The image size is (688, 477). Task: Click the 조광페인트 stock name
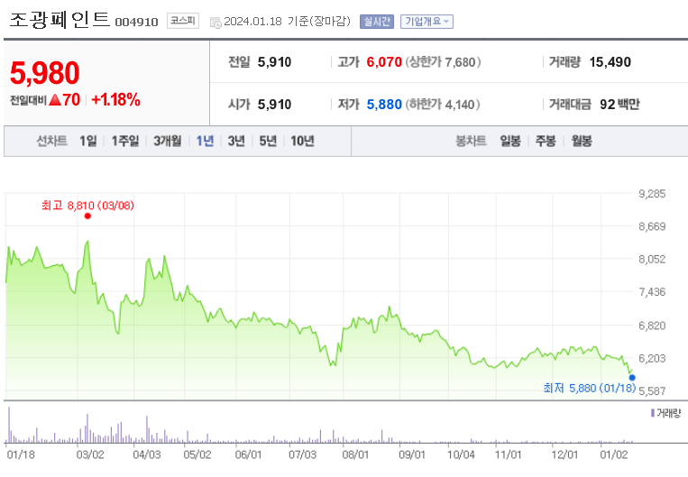pos(60,20)
